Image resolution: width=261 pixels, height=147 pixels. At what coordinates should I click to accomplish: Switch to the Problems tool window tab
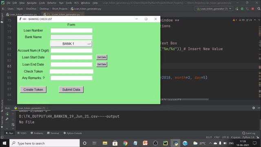[x=37, y=133]
